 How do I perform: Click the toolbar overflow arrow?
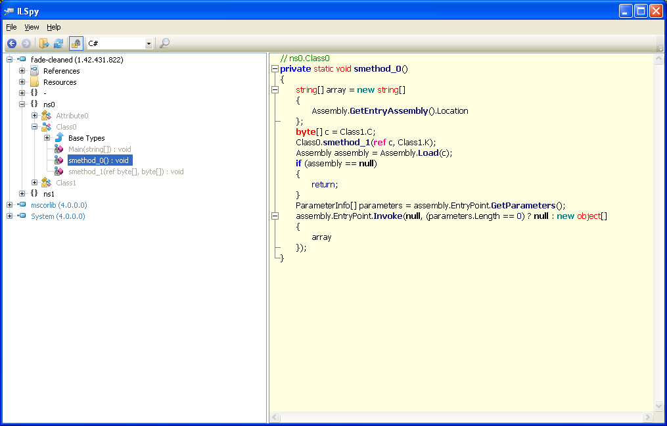tap(660, 48)
